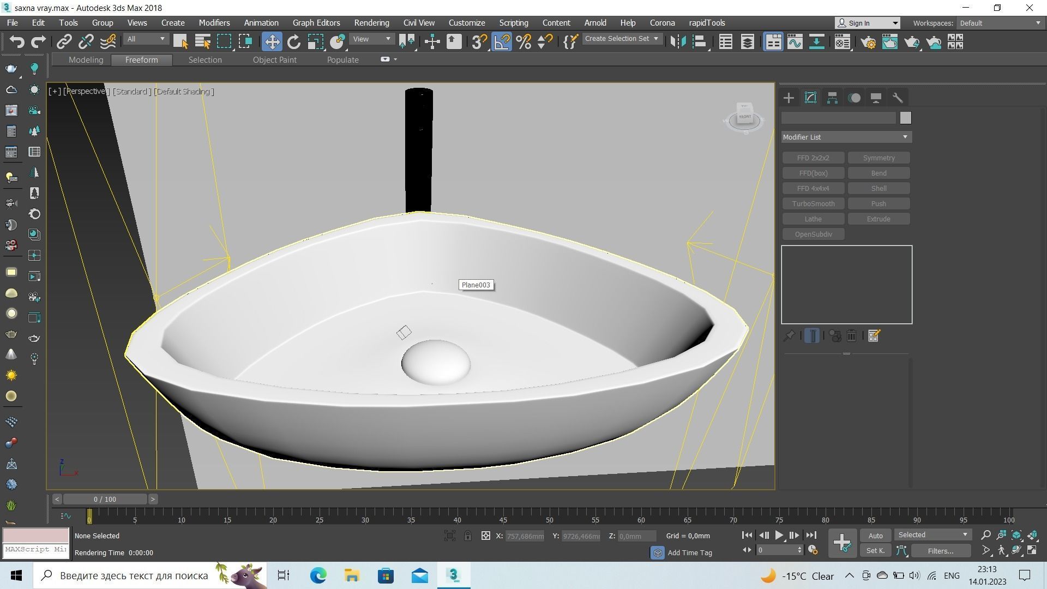This screenshot has width=1047, height=589.
Task: Click the MAXScript mini listener field
Action: pyautogui.click(x=36, y=549)
